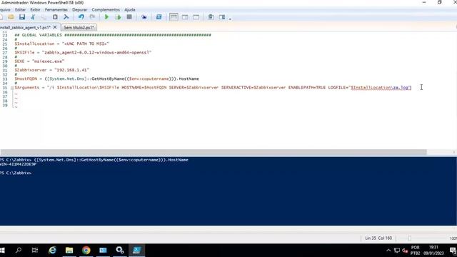Image resolution: width=457 pixels, height=257 pixels.
Task: Open the gear search app on the taskbar
Action: pyautogui.click(x=120, y=251)
